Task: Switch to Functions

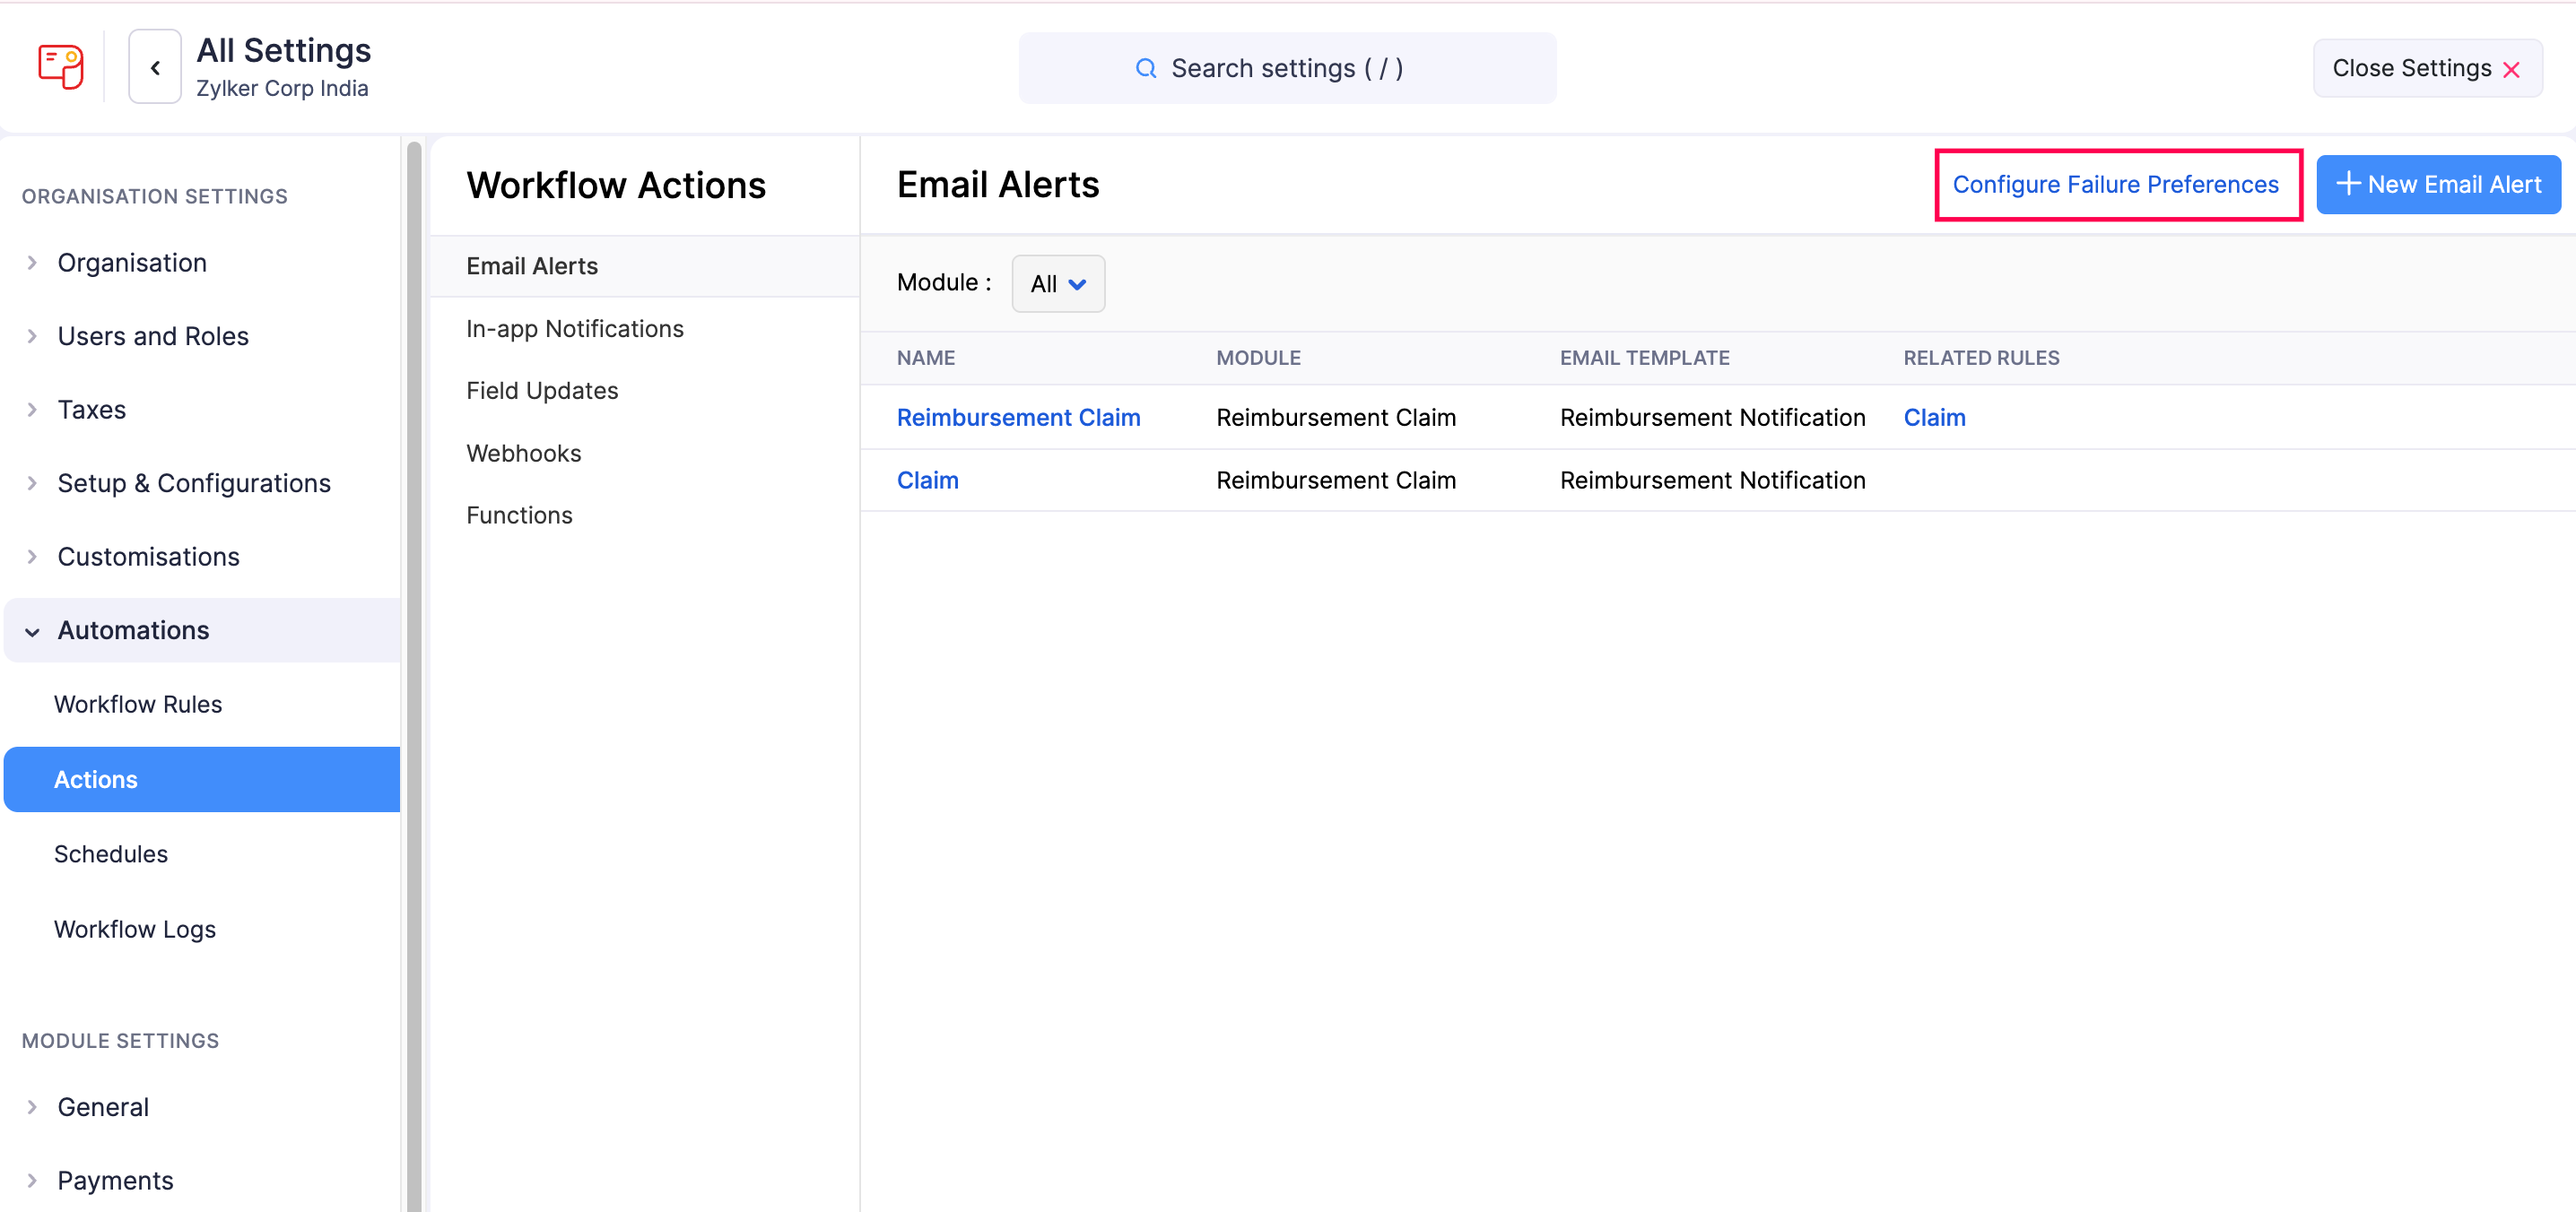Action: [519, 515]
